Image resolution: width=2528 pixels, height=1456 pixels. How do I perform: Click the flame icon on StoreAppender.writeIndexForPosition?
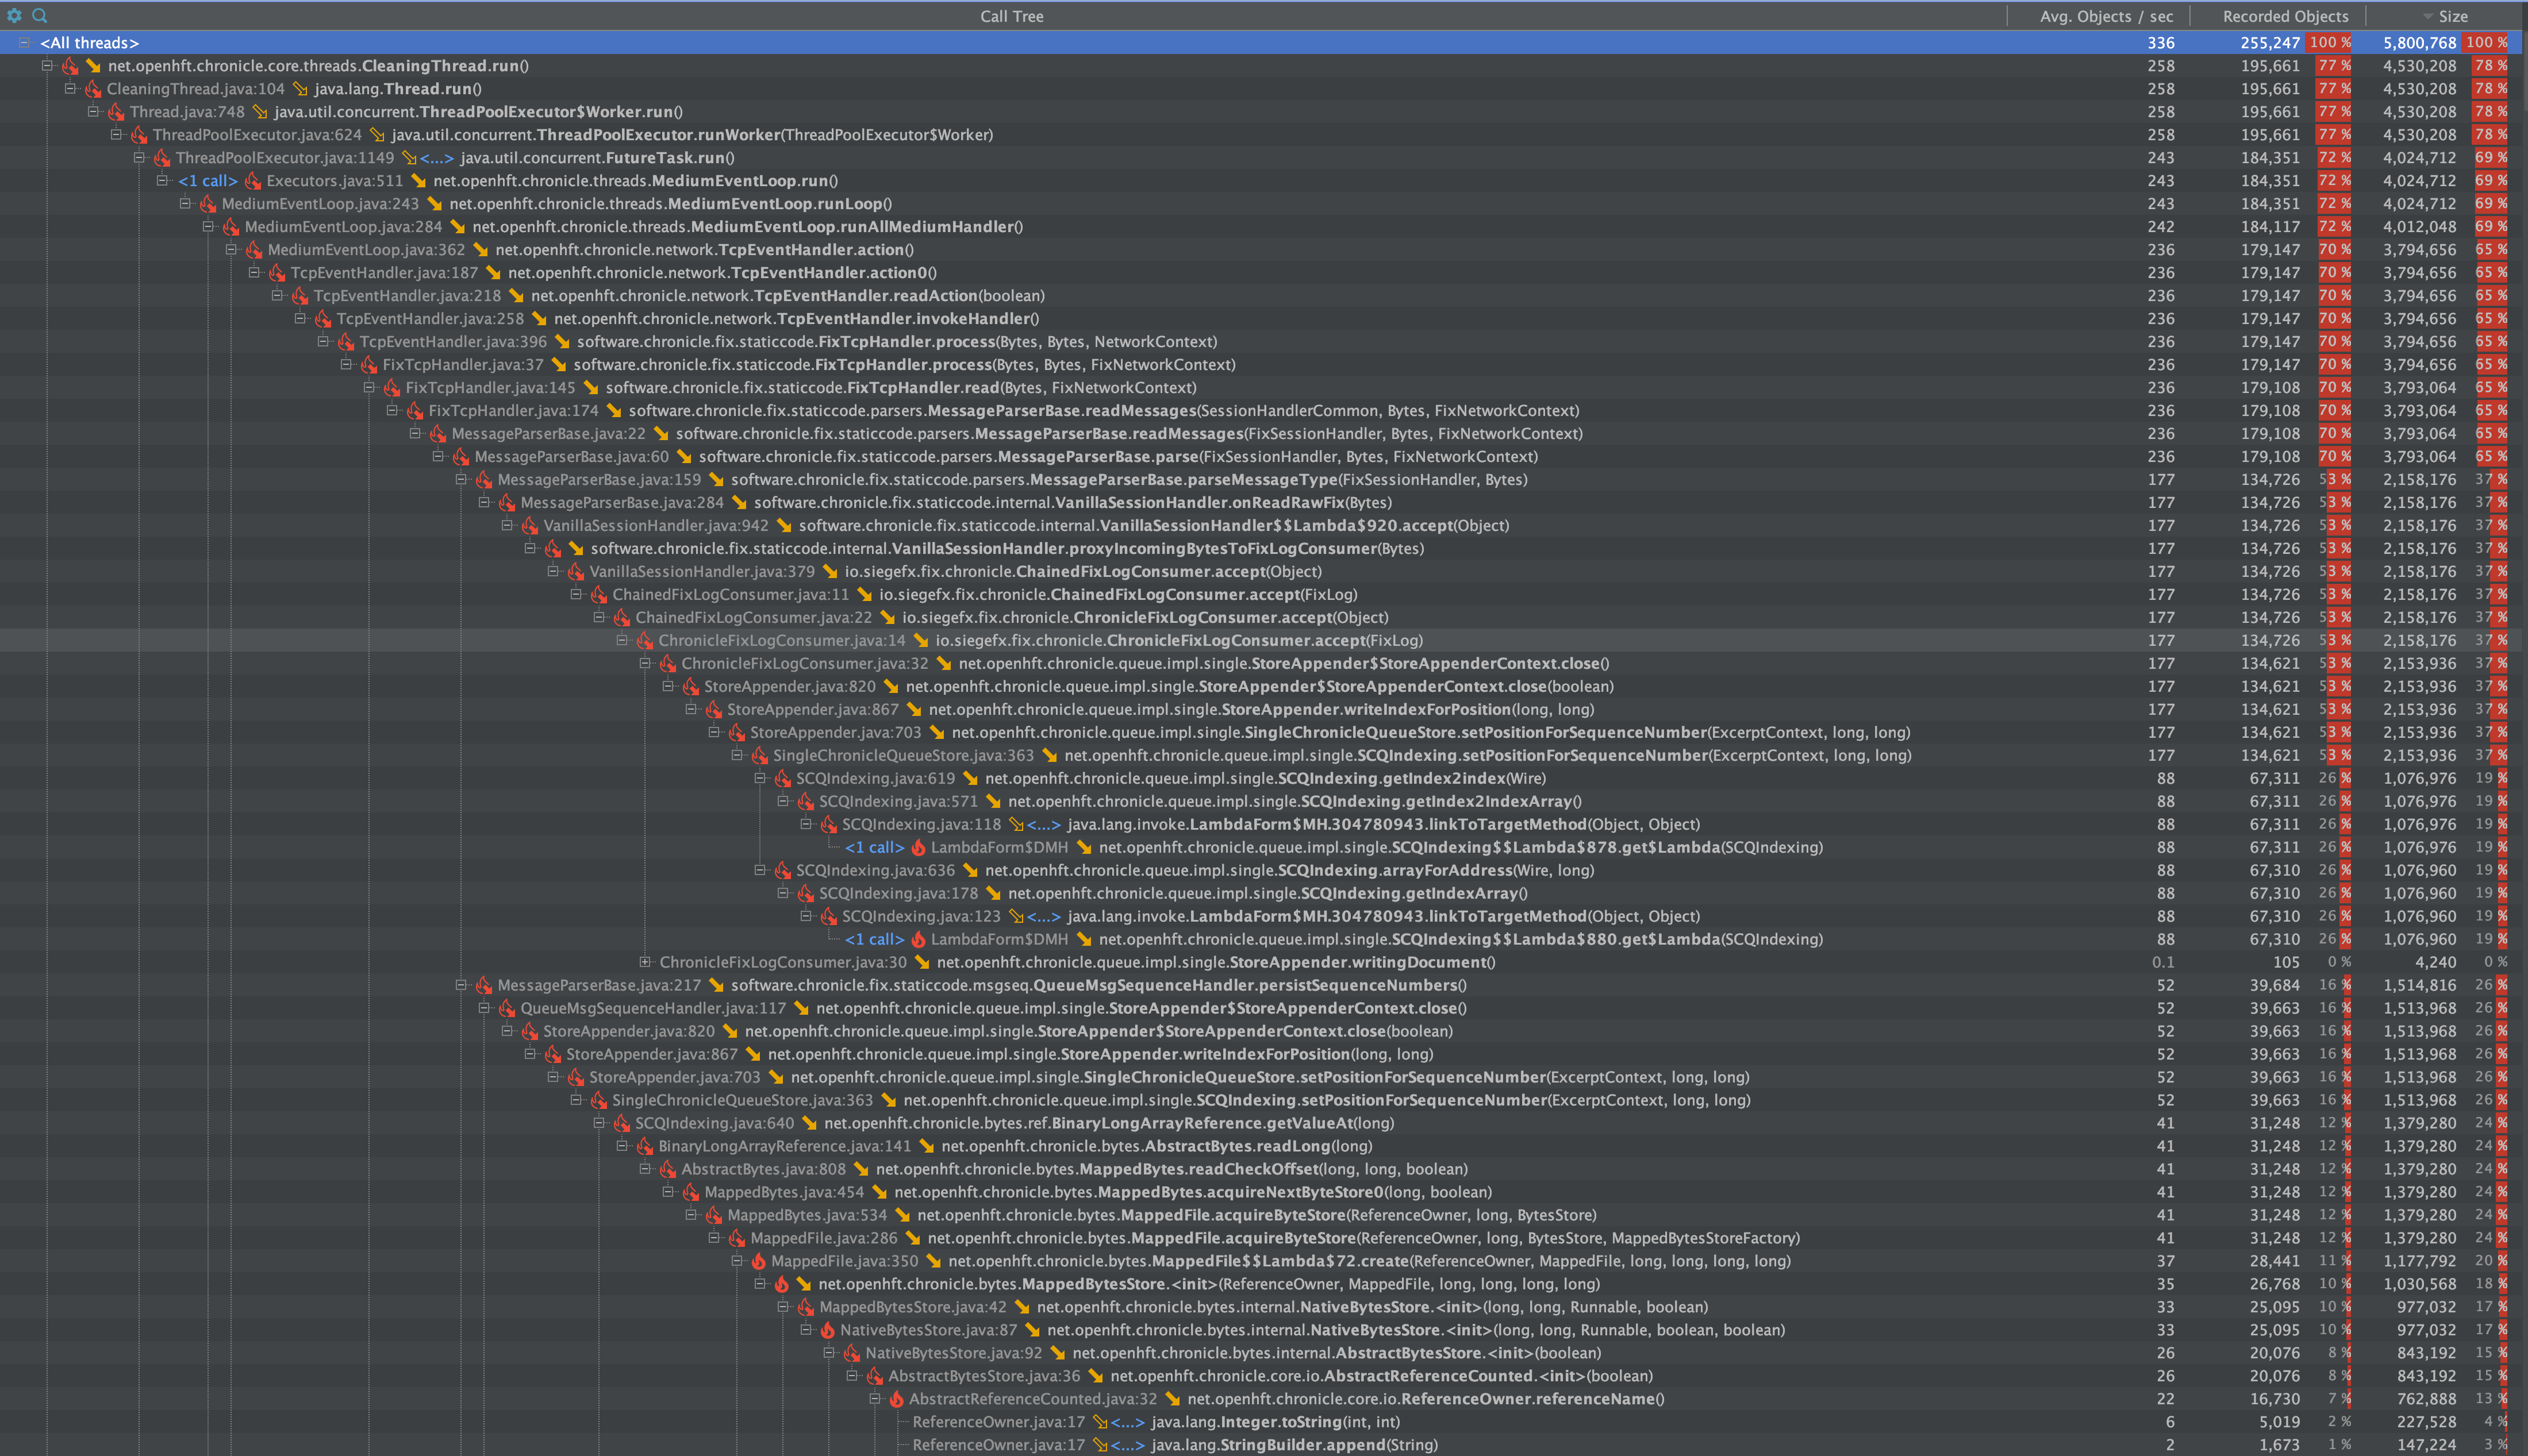pos(713,709)
